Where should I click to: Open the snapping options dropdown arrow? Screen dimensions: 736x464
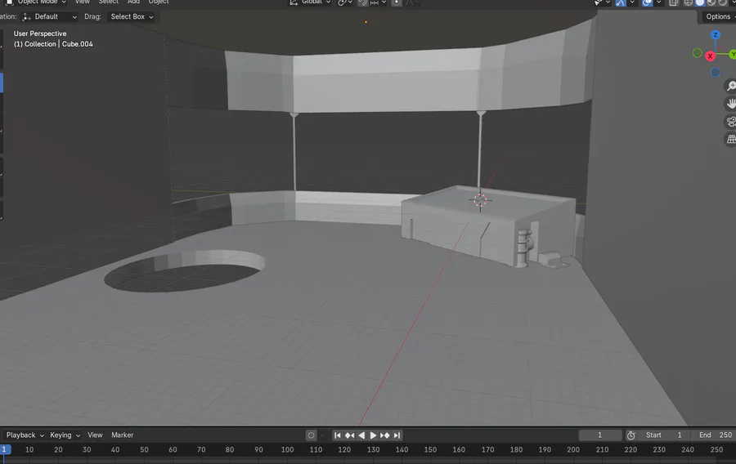[384, 2]
